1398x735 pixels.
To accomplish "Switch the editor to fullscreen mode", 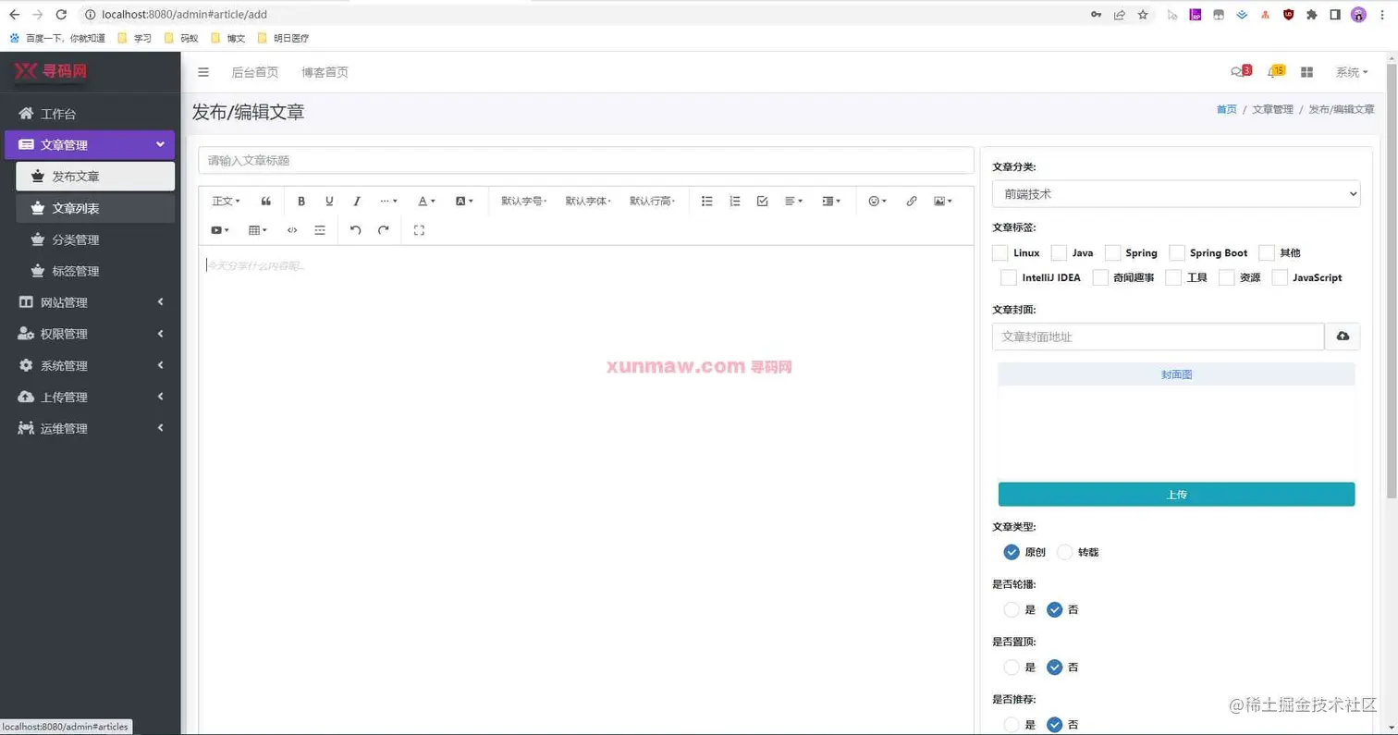I will pos(419,230).
